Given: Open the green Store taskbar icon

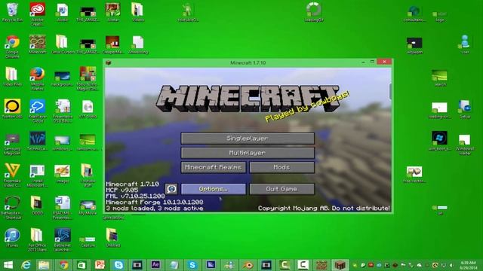Looking at the screenshot, I should point(82,265).
